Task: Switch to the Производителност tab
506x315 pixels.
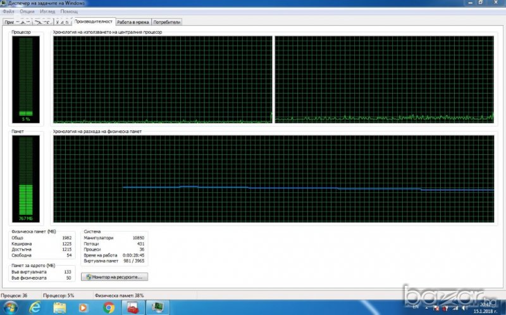Action: [94, 22]
